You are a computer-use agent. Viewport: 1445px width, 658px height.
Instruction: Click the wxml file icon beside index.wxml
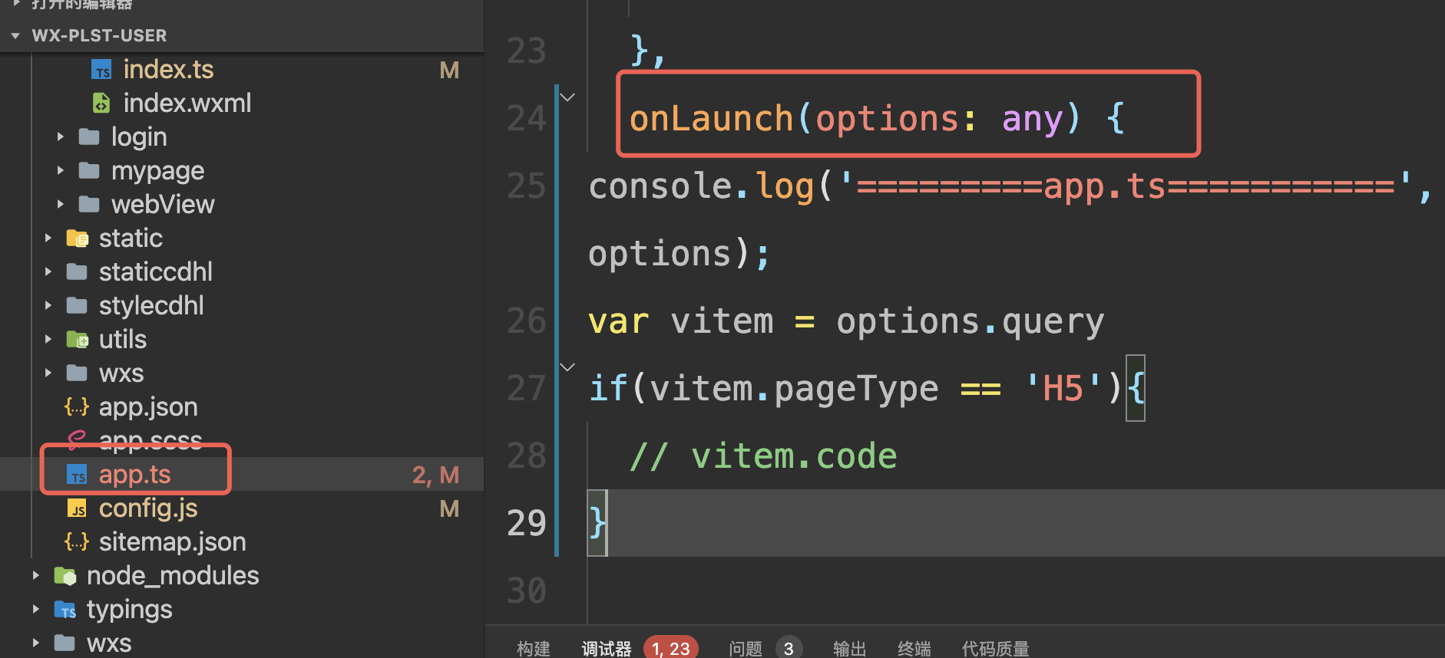click(x=101, y=103)
